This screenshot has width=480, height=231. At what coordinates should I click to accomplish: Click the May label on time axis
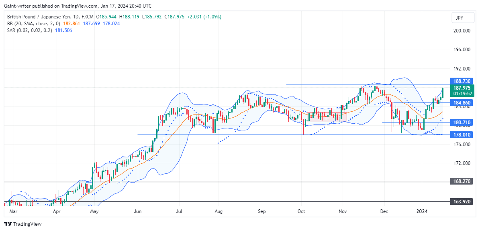point(94,211)
